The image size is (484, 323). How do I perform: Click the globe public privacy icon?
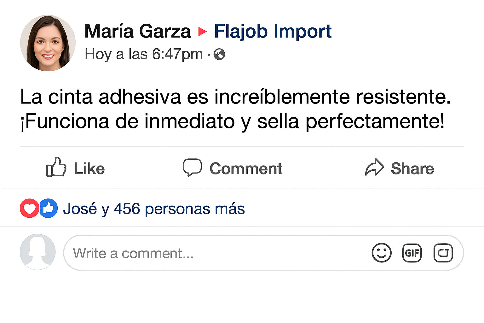219,54
